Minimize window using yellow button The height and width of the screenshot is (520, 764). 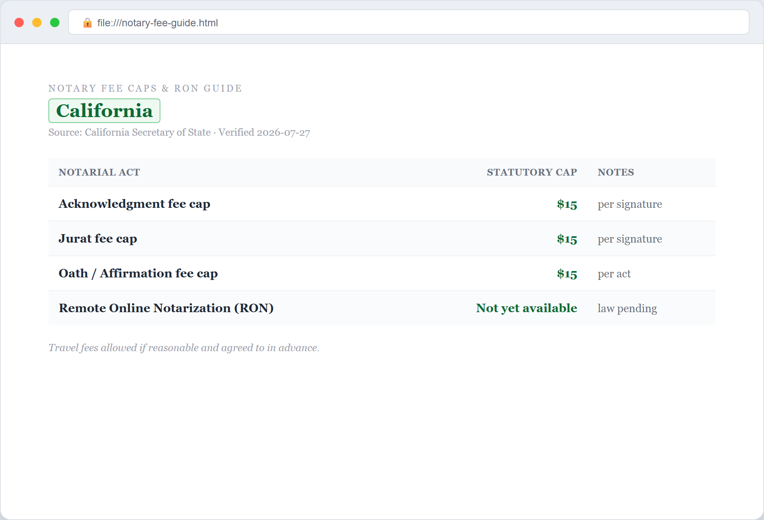[x=37, y=22]
